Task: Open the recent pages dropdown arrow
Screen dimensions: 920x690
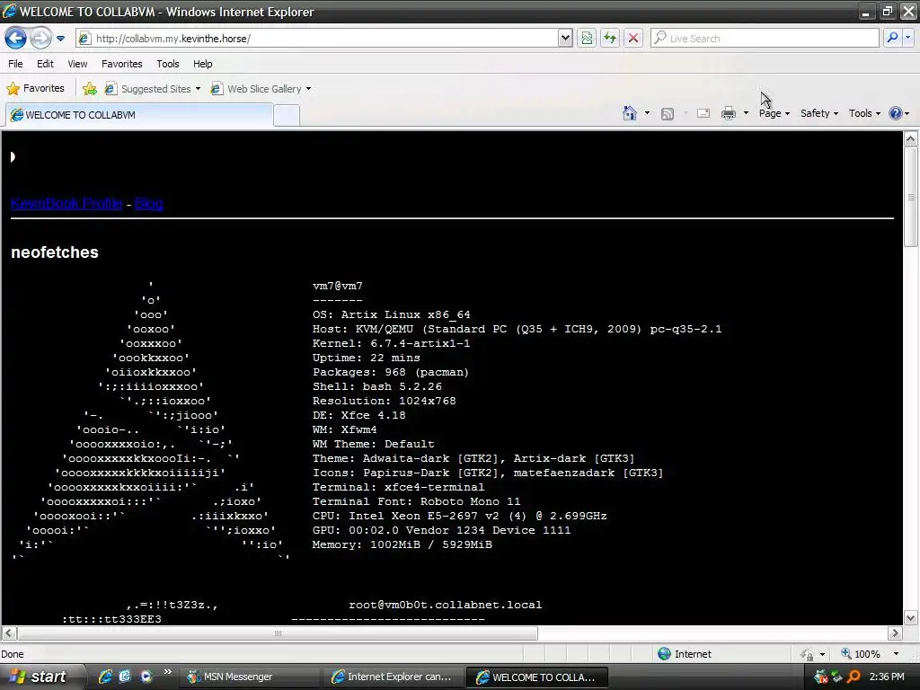Action: click(x=60, y=39)
